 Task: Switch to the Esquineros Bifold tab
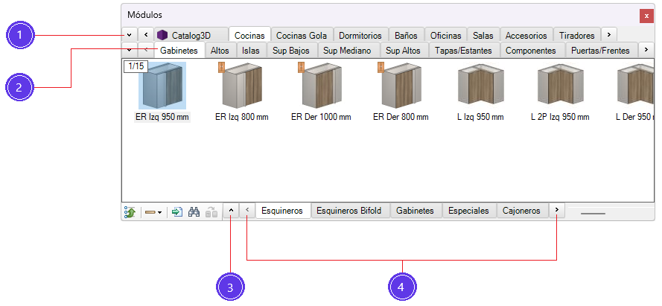click(x=349, y=211)
